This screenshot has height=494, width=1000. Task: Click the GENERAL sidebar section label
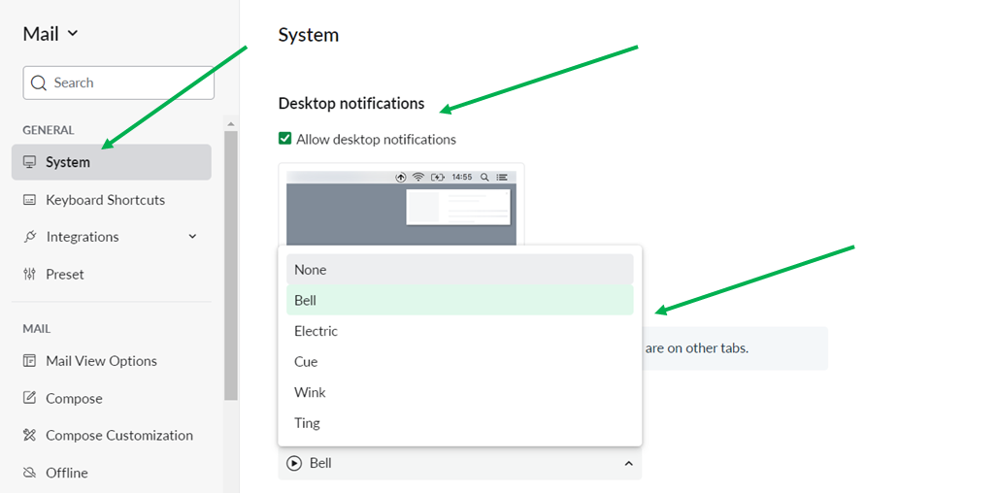[49, 130]
